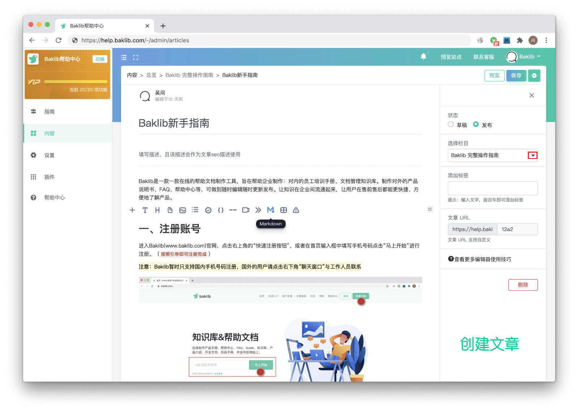
Task: Insert a text block with the T icon
Action: pos(145,210)
